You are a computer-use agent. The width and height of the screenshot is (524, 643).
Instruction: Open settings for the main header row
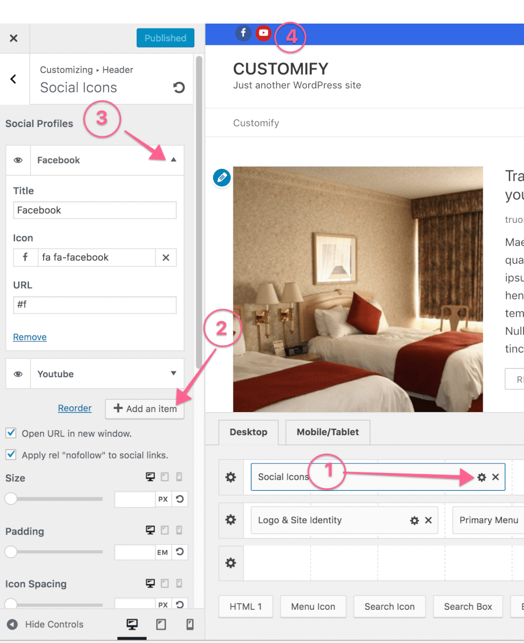click(231, 520)
